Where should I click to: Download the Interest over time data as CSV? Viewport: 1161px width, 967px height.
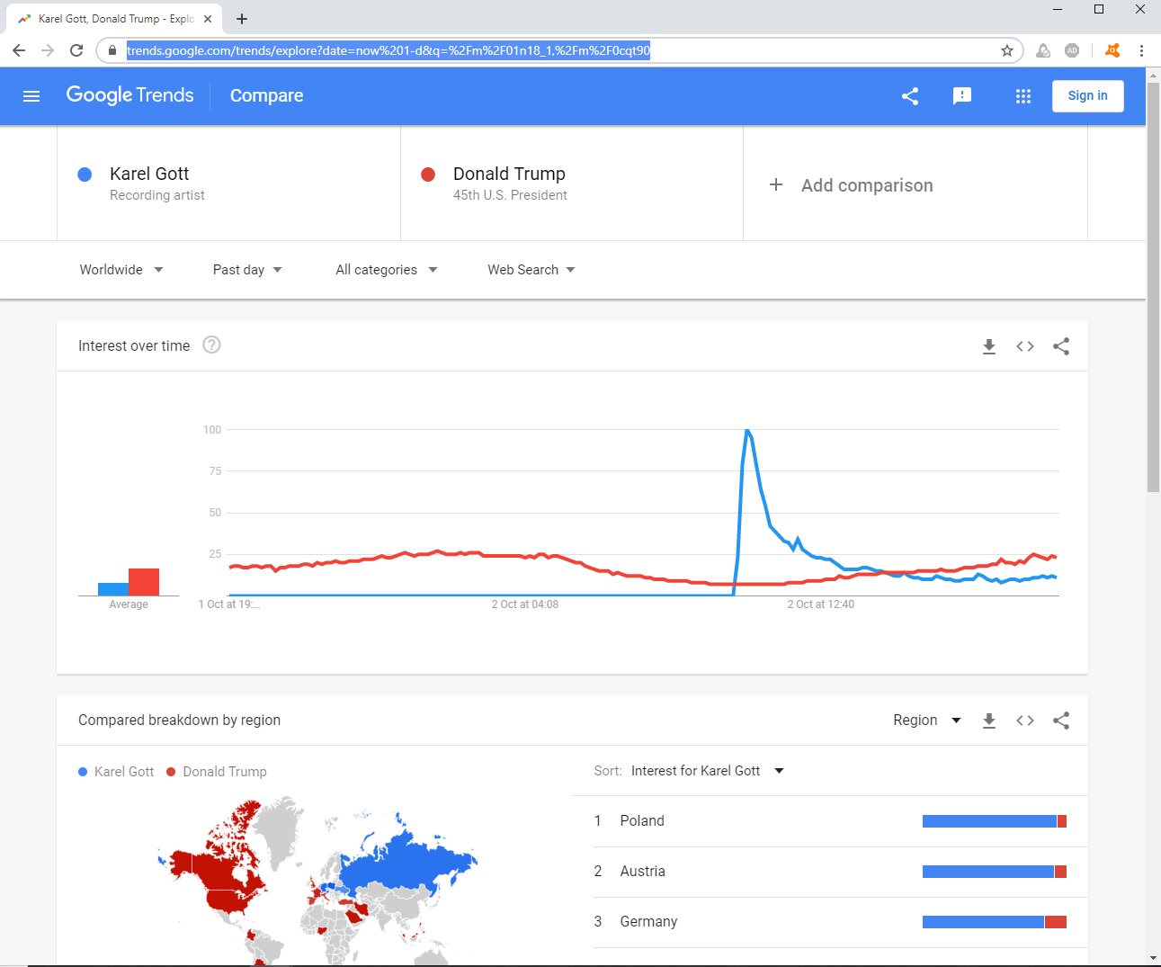pyautogui.click(x=989, y=346)
